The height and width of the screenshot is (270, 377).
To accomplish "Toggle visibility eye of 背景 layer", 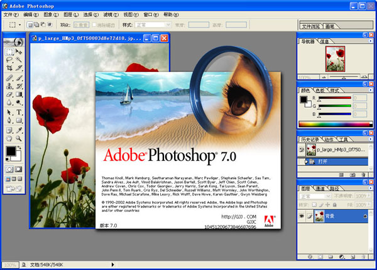I will [x=303, y=215].
